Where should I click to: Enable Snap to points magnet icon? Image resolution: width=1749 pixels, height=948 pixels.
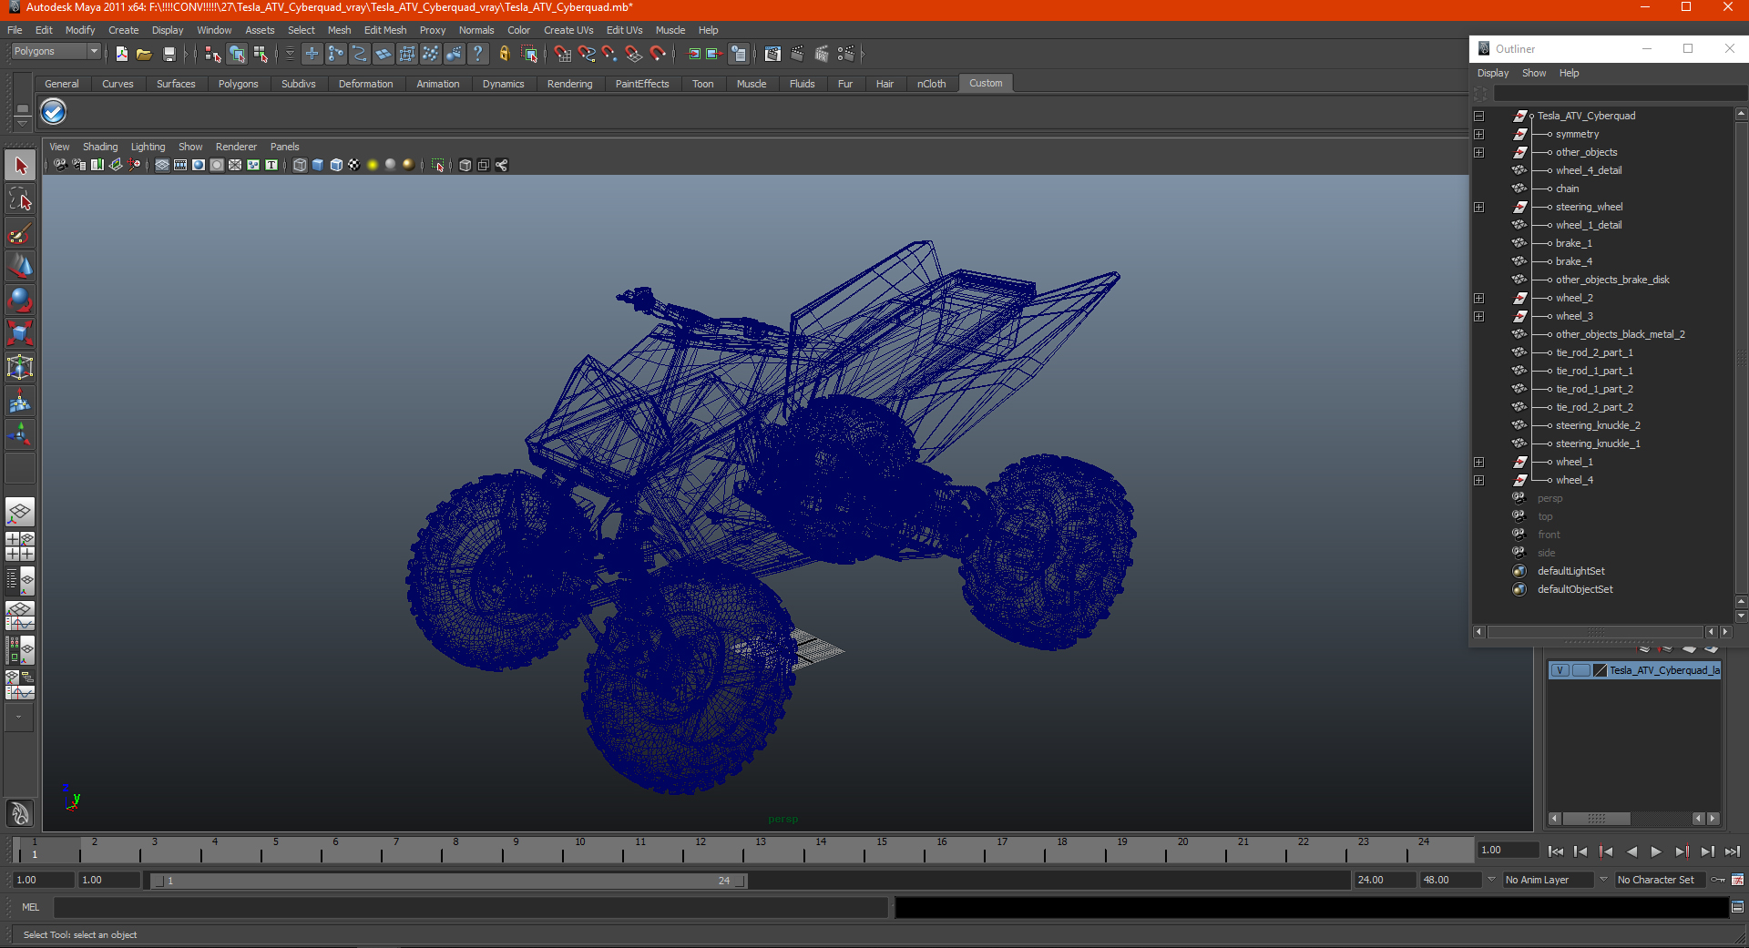tap(609, 55)
